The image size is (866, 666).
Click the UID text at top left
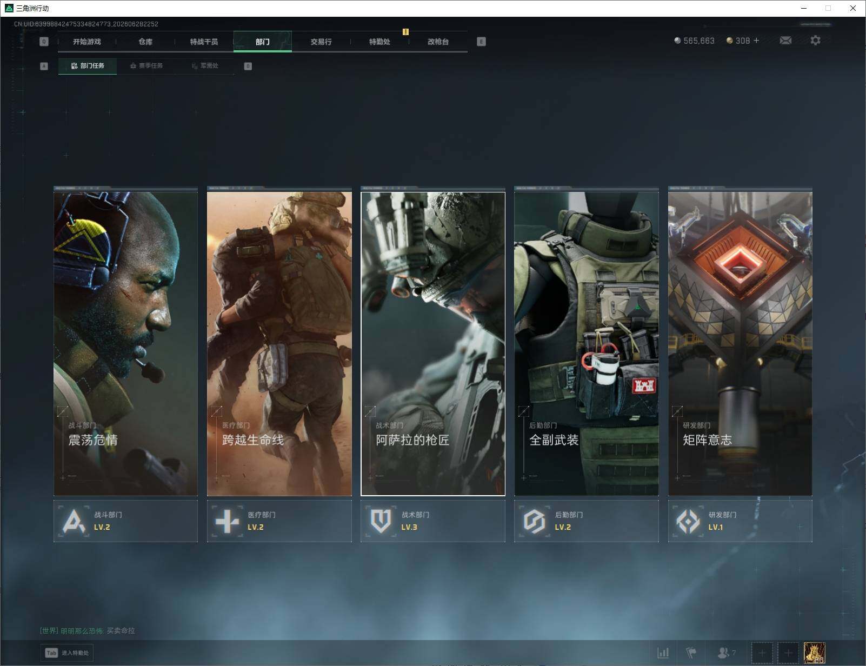coord(86,24)
